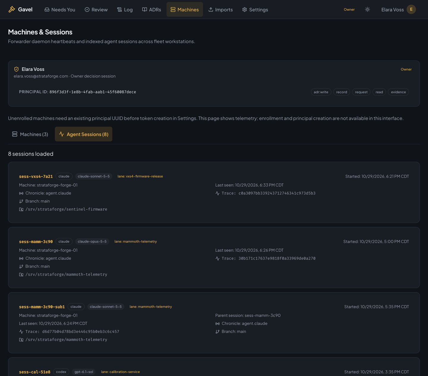Go to the Review page
Viewport: 428px width, 376px height.
click(x=96, y=10)
